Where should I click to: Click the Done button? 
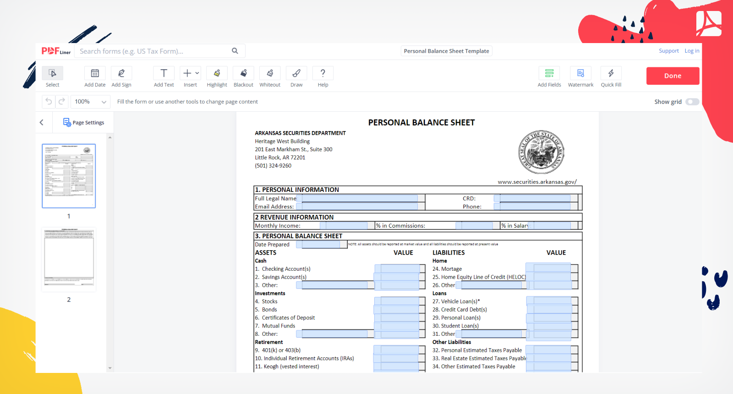tap(673, 76)
